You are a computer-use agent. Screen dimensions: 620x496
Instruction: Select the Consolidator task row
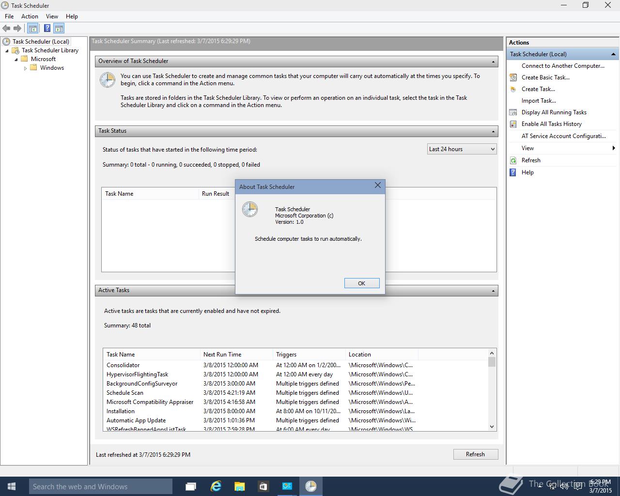click(295, 365)
